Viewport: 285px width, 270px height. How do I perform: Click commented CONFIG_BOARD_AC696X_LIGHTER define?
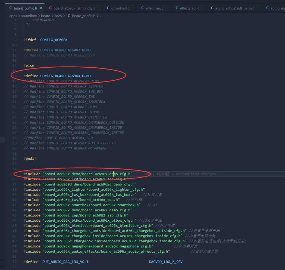point(63,86)
